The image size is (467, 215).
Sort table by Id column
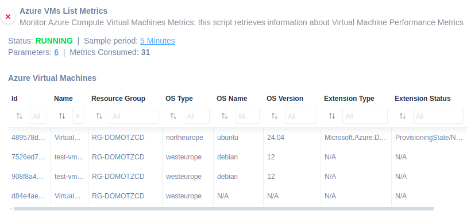coord(20,116)
